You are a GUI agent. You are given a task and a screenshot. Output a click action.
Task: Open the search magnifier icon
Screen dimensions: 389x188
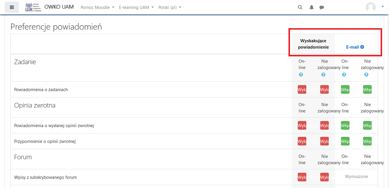click(x=300, y=7)
